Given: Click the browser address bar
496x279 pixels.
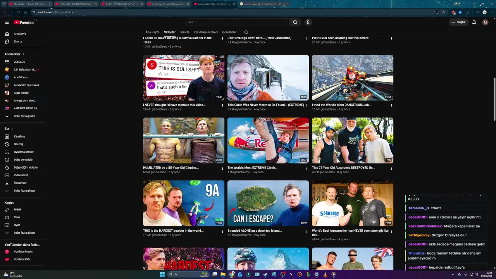Looking at the screenshot, I should point(232,12).
